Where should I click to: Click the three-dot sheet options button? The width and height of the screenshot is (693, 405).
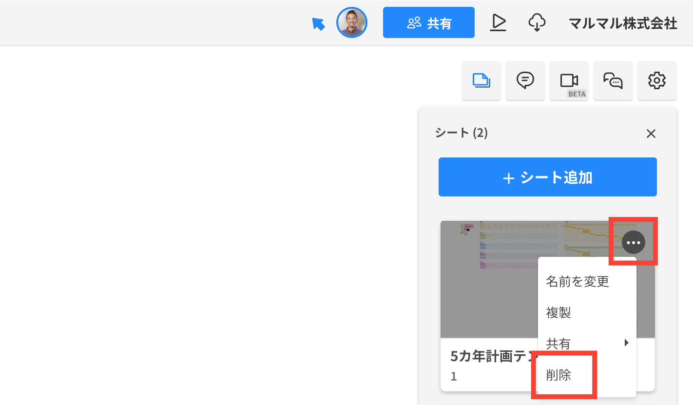(x=634, y=242)
